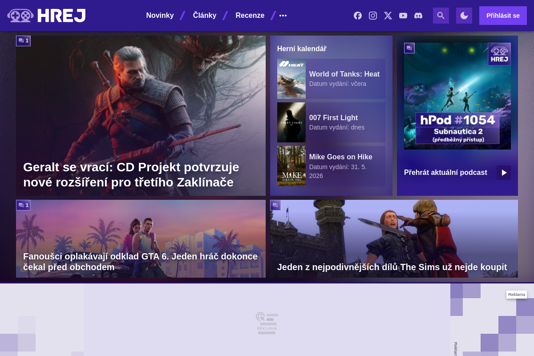534x356 pixels.
Task: Open 007 First Light title
Action: 333,117
